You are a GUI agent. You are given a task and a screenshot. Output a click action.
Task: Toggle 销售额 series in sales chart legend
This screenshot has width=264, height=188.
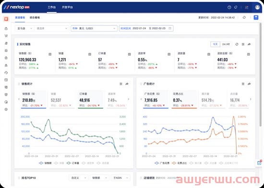tap(45, 163)
